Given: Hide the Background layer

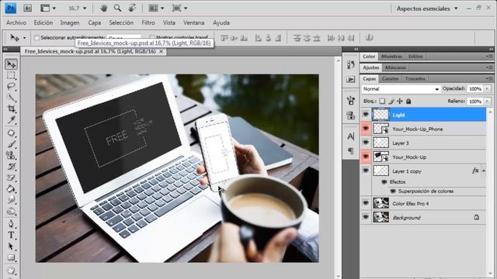Looking at the screenshot, I should pos(366,217).
